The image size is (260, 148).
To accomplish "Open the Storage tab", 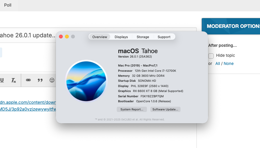I will click(143, 37).
